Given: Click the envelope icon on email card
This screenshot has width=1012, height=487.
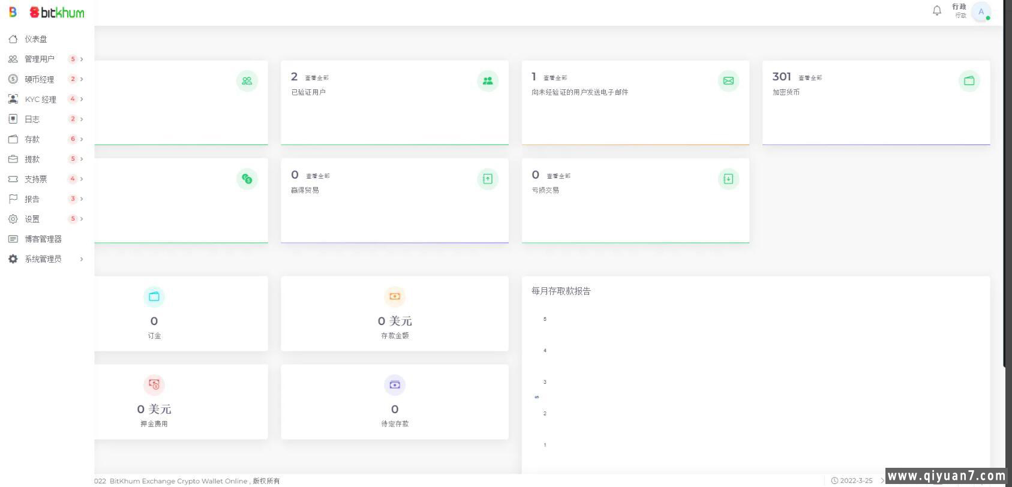Looking at the screenshot, I should 728,81.
